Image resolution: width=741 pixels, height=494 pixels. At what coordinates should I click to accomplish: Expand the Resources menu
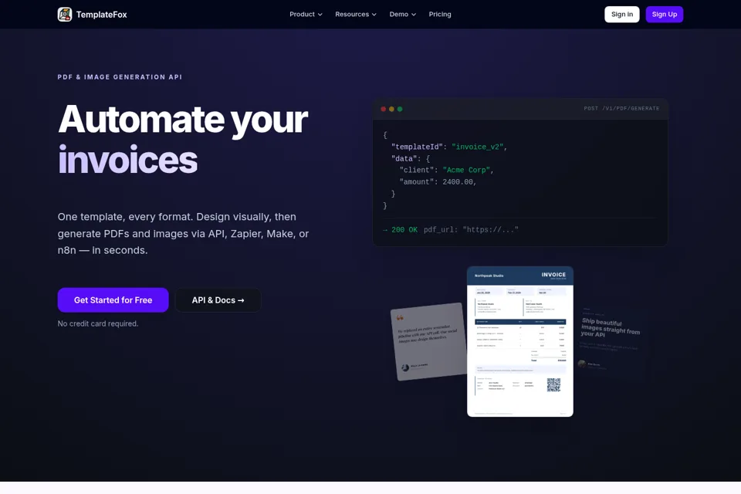(x=356, y=14)
